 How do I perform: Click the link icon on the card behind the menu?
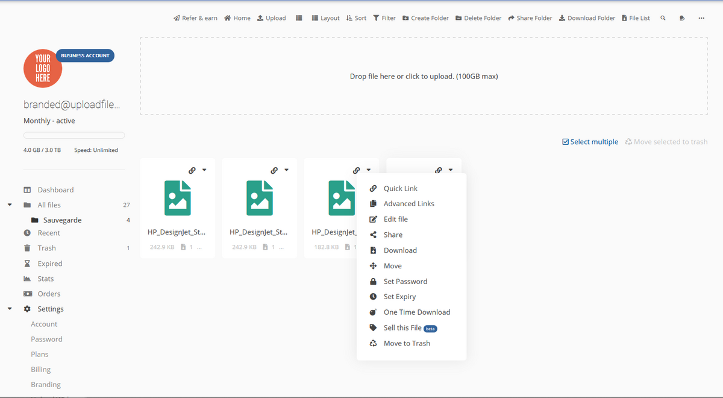(x=438, y=170)
